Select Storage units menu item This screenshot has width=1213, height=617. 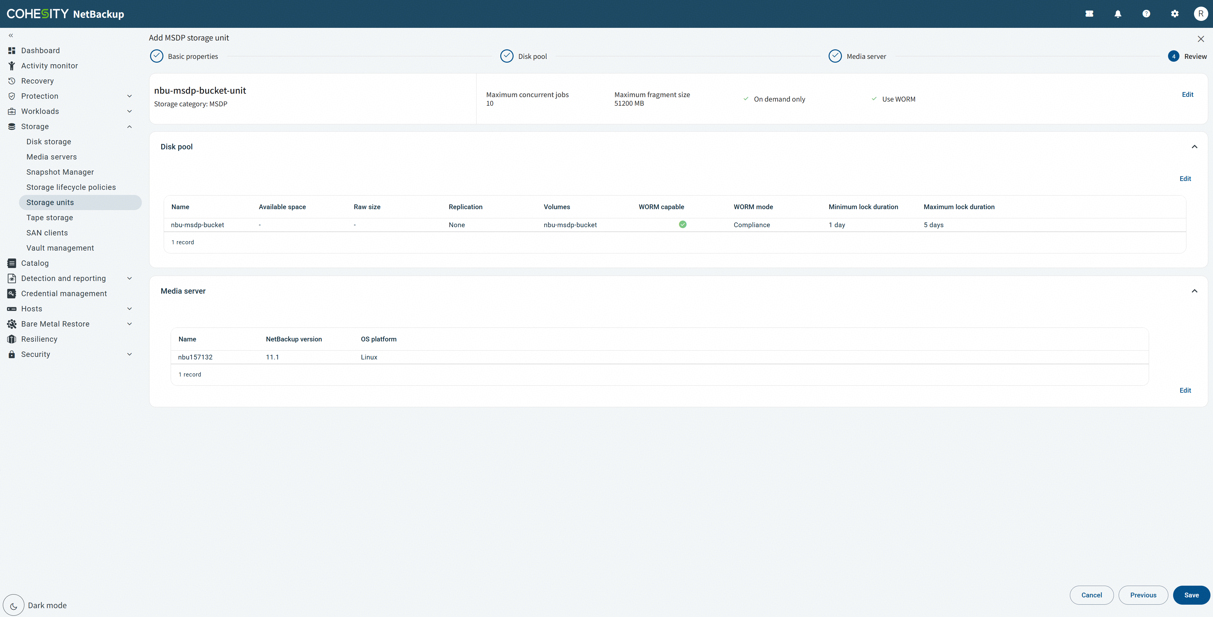pyautogui.click(x=80, y=203)
